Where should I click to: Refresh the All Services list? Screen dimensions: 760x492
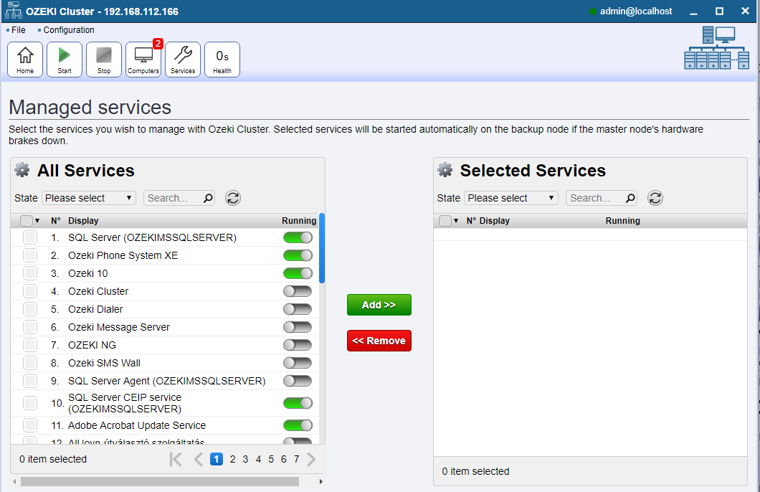pyautogui.click(x=232, y=198)
